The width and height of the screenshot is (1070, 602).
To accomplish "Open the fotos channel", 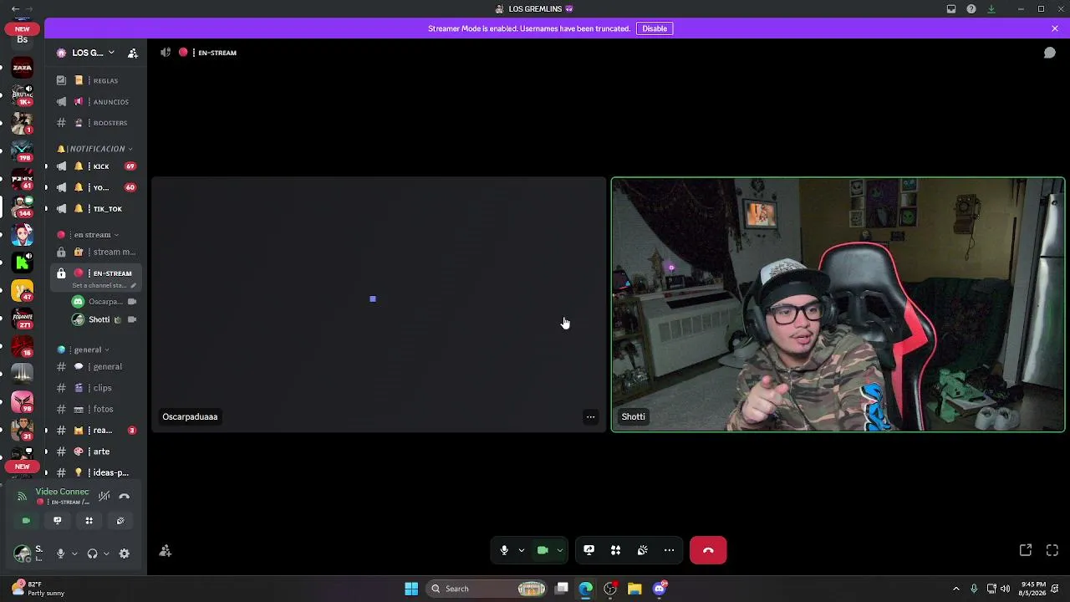I will [94, 409].
